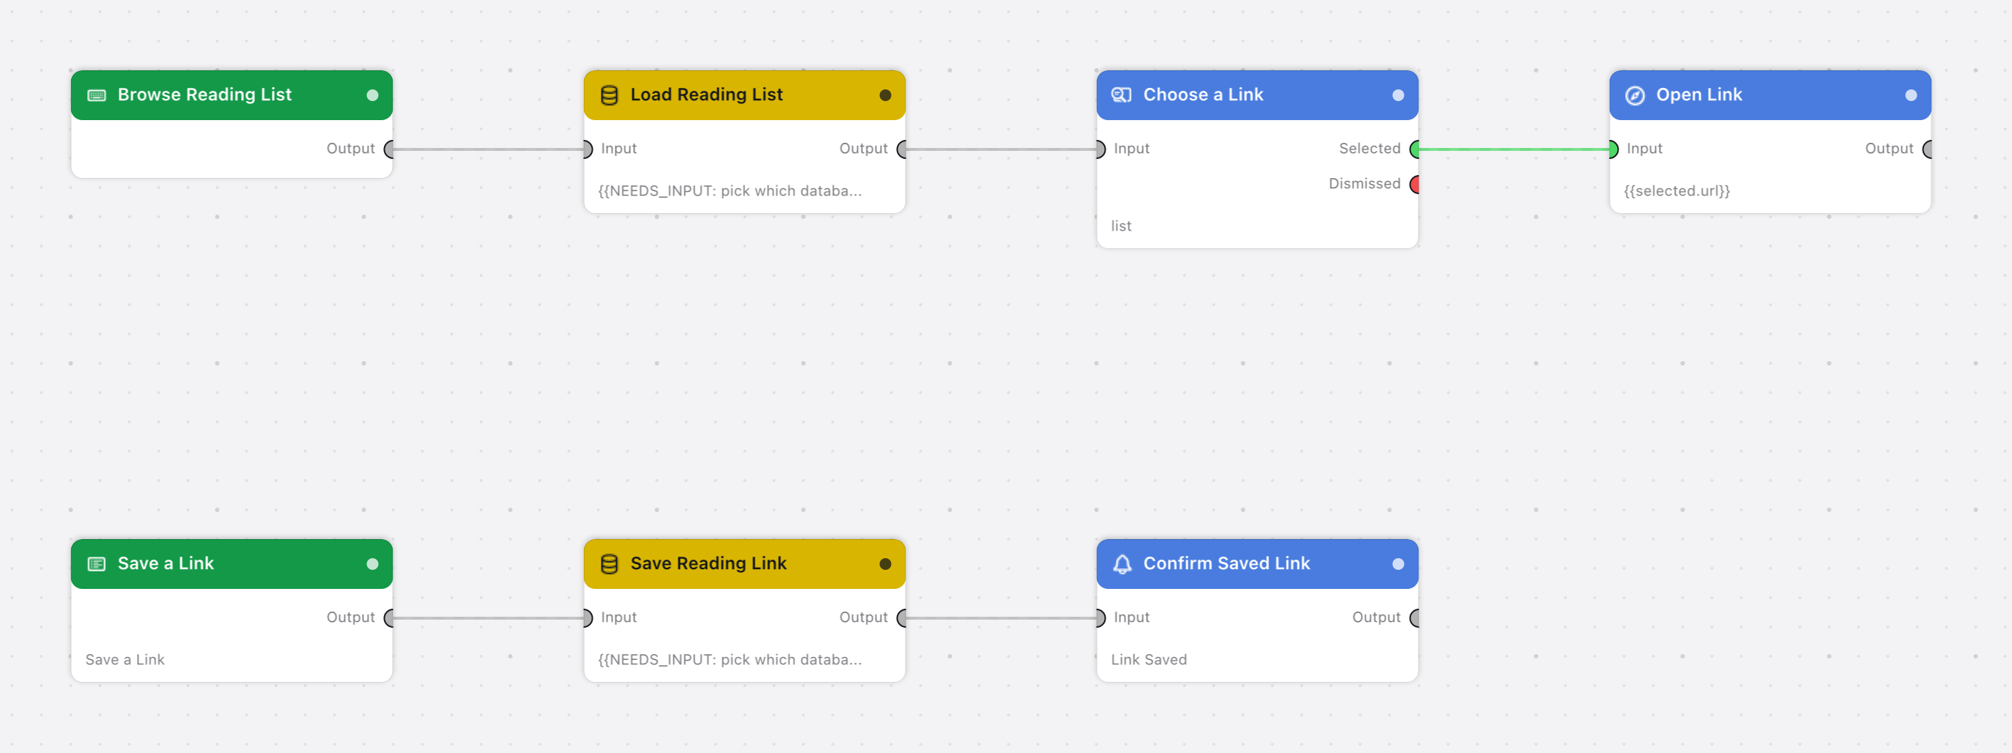
Task: Click NEEDS_INPUT text in Load Reading List
Action: tap(731, 190)
